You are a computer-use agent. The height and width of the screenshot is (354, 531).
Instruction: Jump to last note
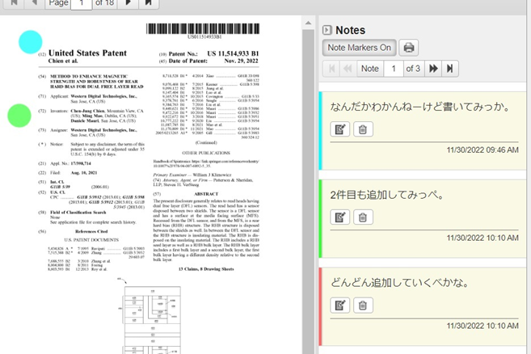click(x=449, y=69)
